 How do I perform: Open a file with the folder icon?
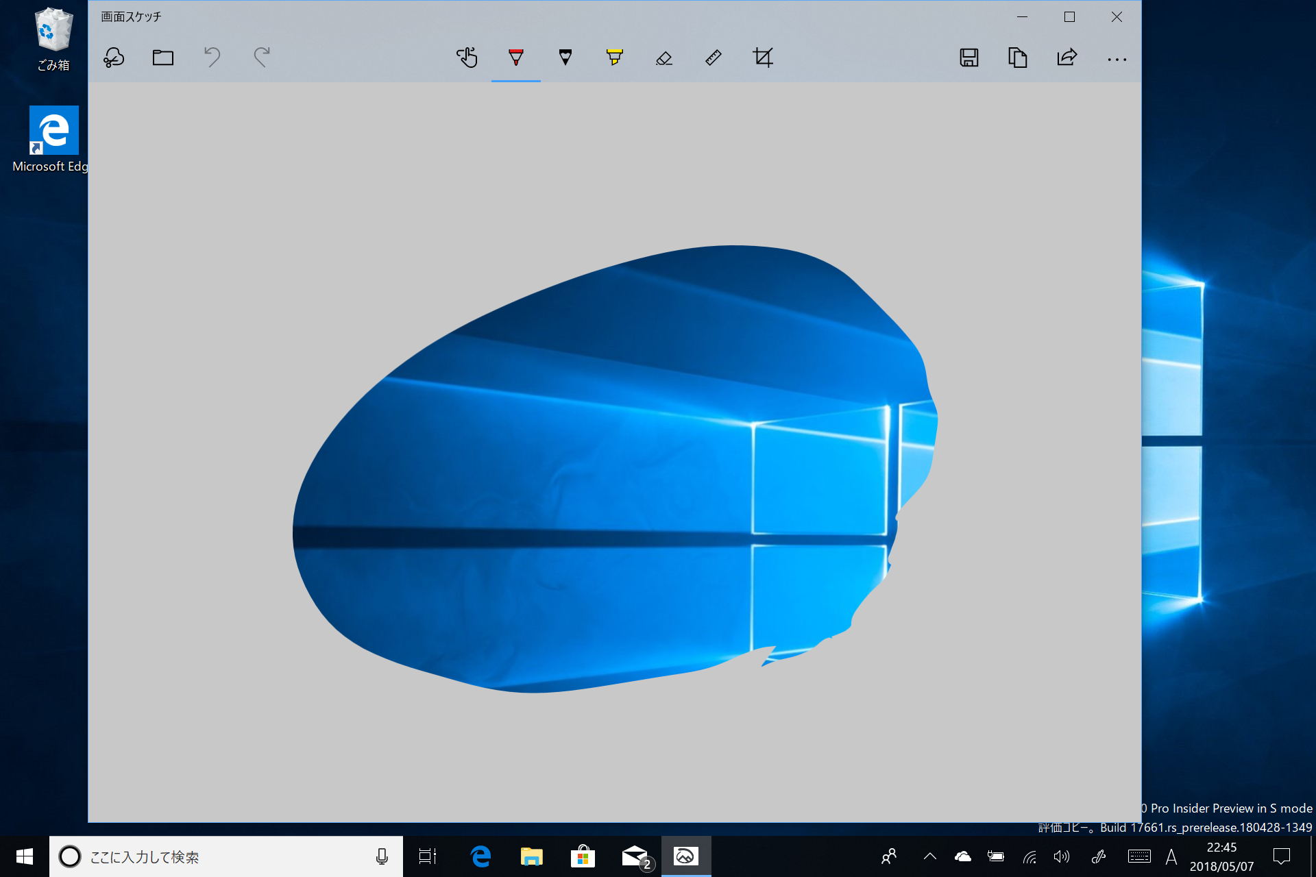(163, 58)
